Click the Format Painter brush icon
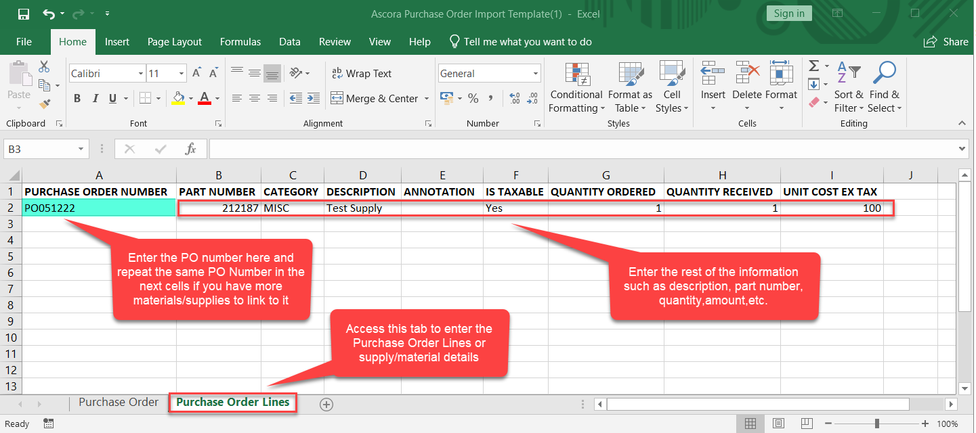Image resolution: width=976 pixels, height=433 pixels. pyautogui.click(x=45, y=104)
